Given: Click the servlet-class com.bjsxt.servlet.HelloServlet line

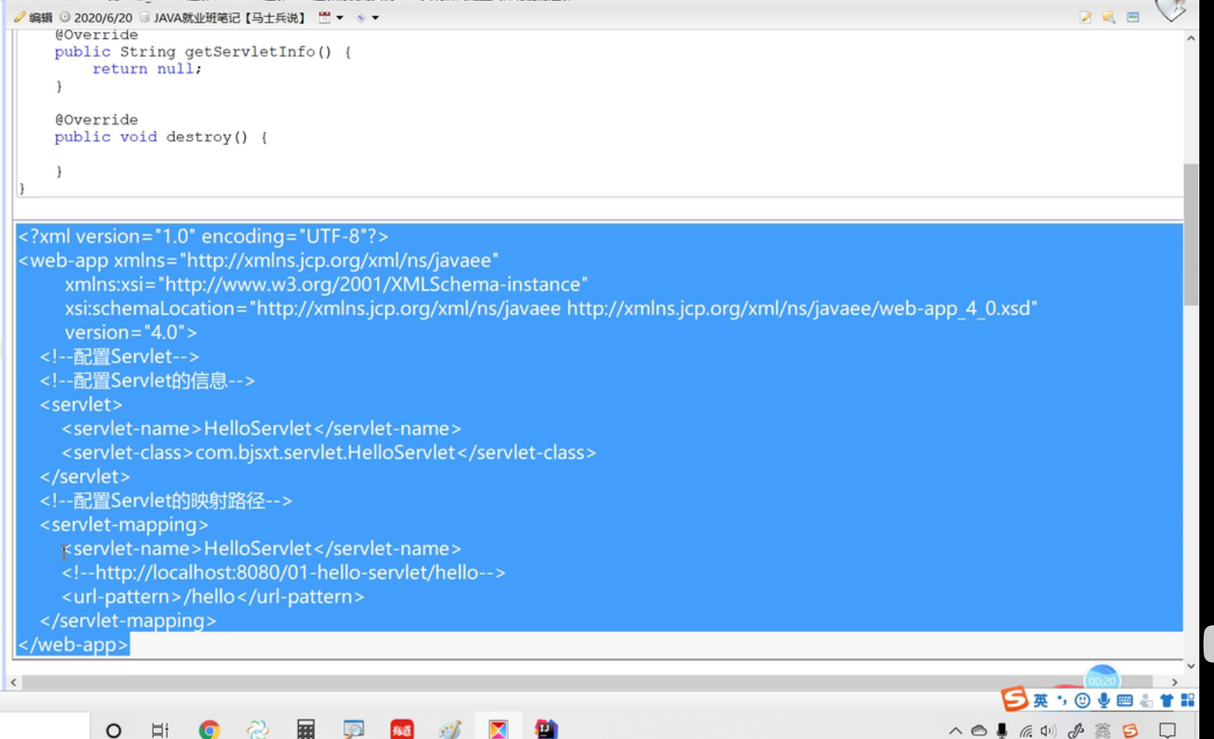Looking at the screenshot, I should pyautogui.click(x=328, y=452).
